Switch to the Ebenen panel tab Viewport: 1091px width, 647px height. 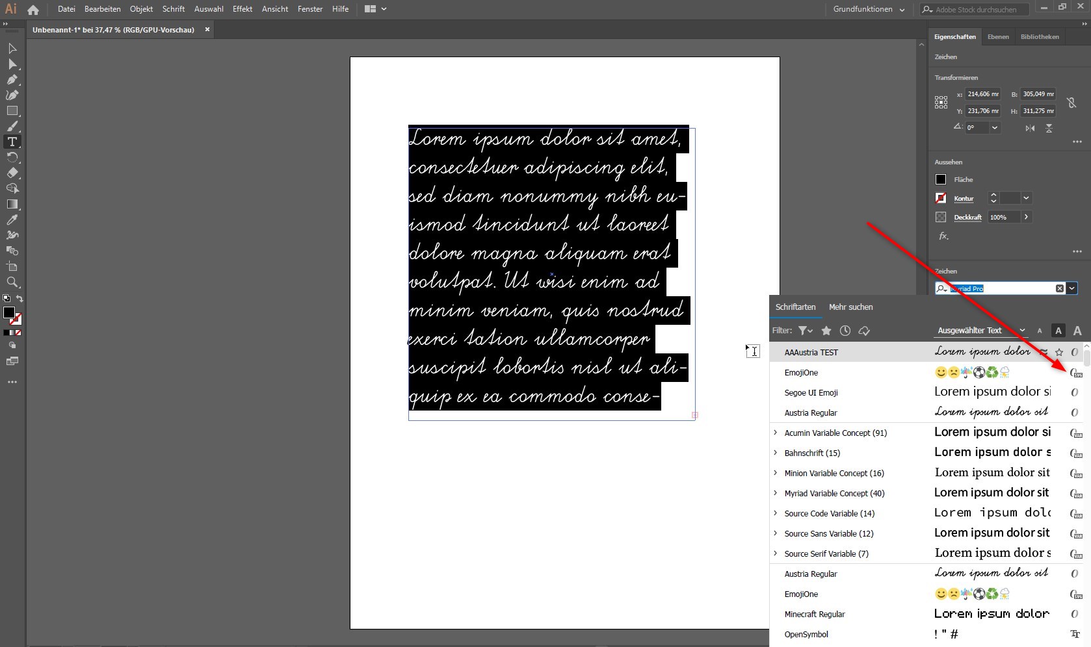tap(998, 37)
